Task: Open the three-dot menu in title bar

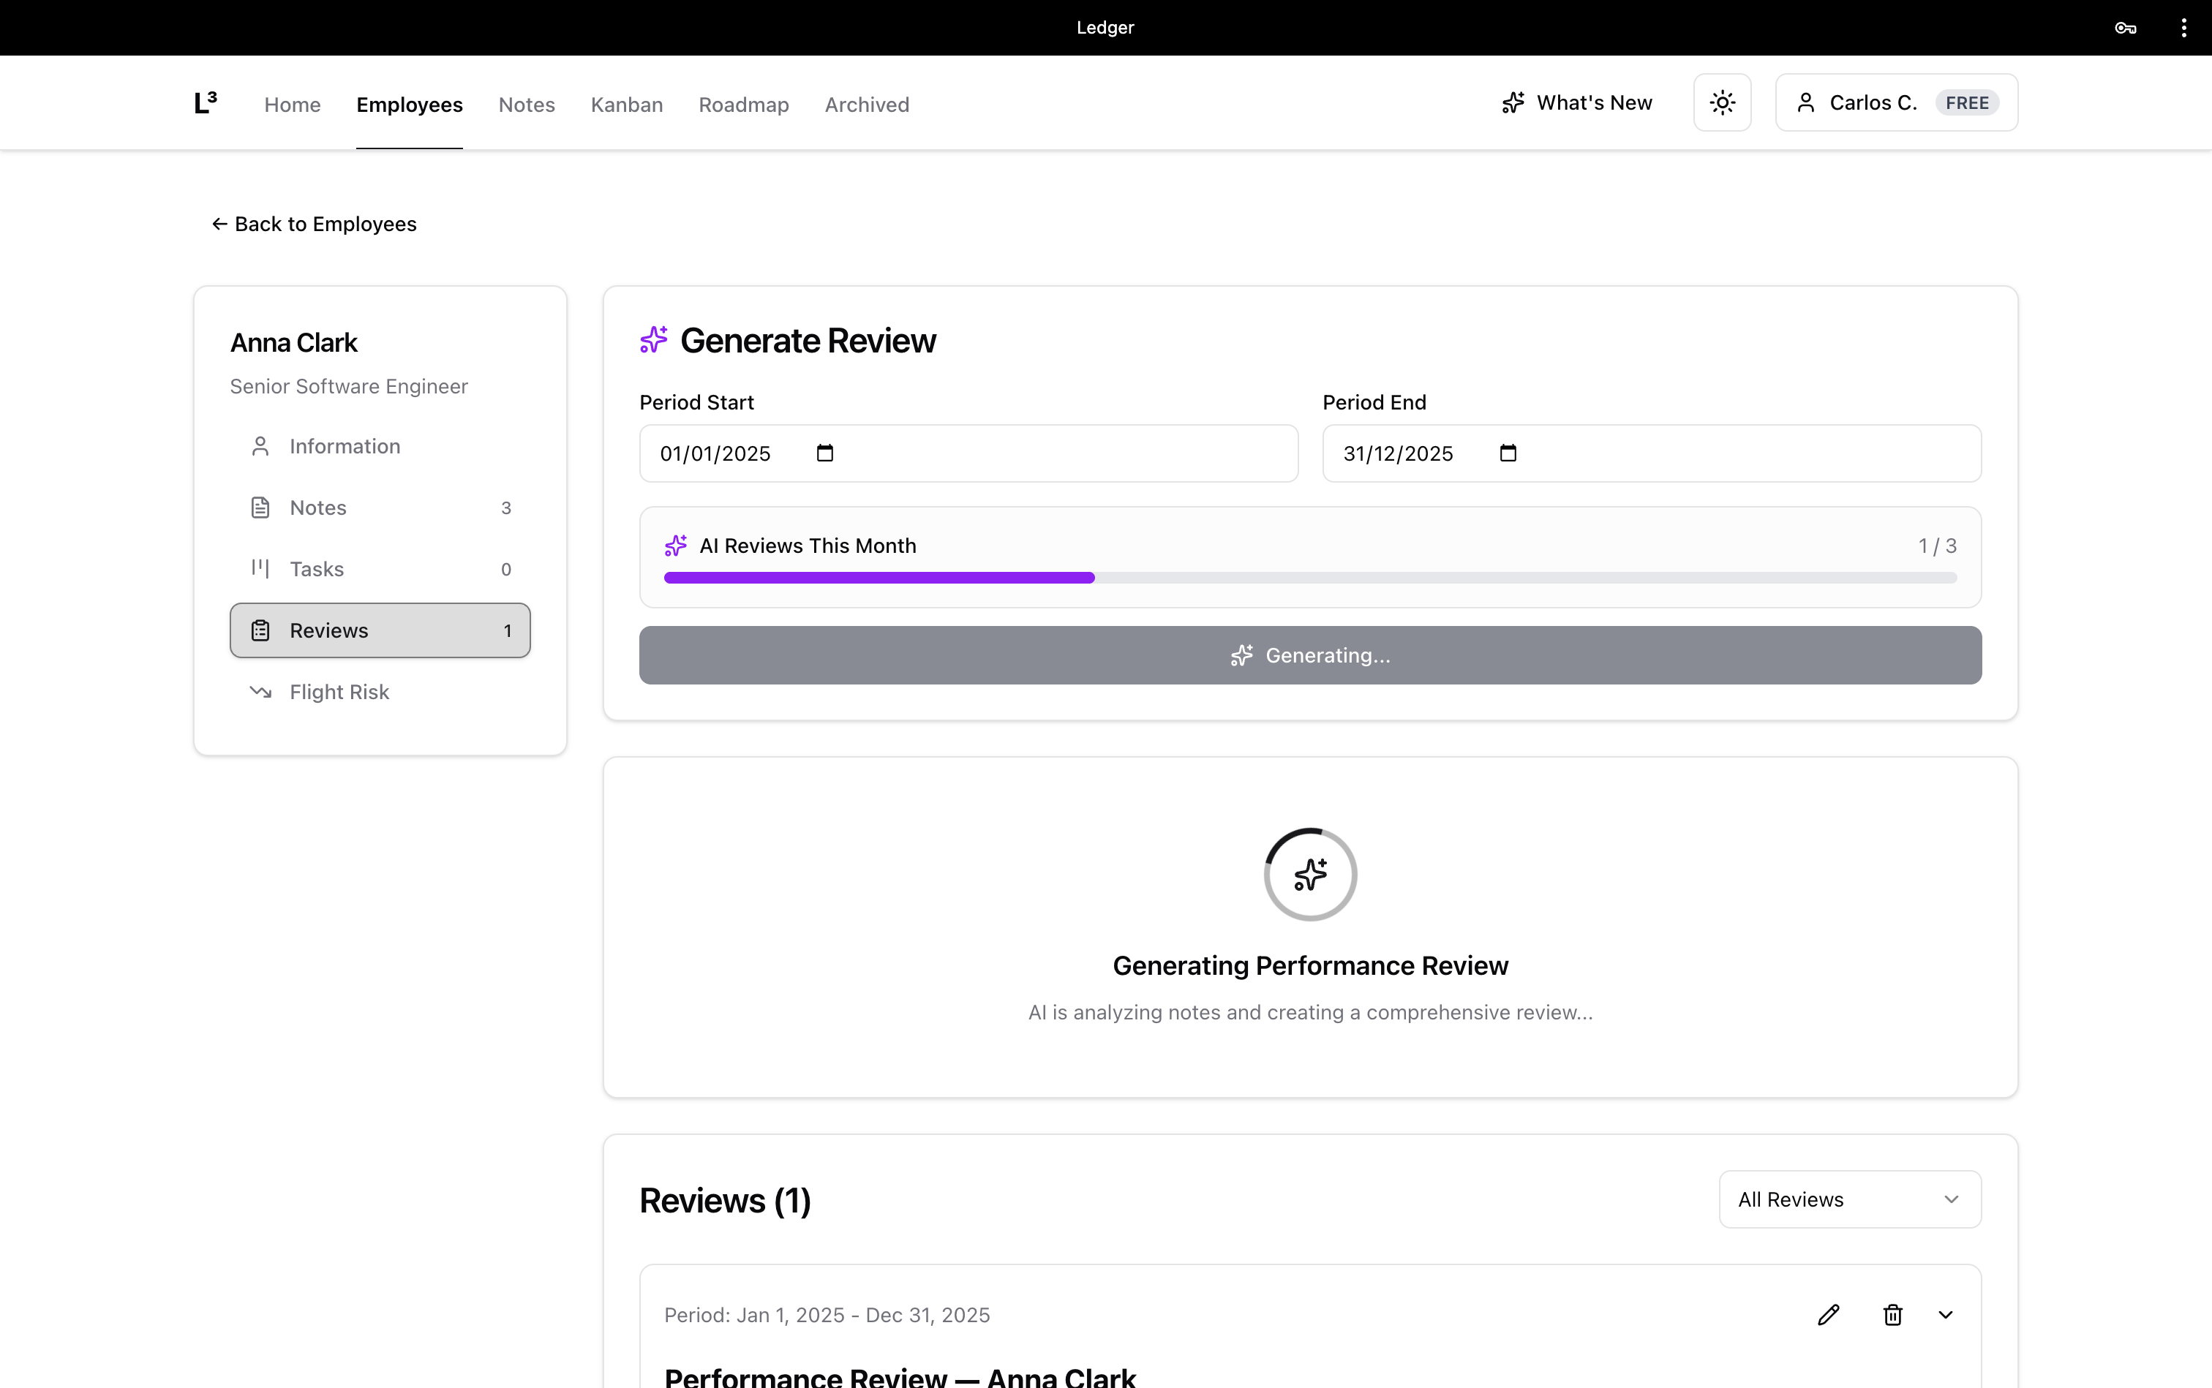Action: [x=2183, y=28]
